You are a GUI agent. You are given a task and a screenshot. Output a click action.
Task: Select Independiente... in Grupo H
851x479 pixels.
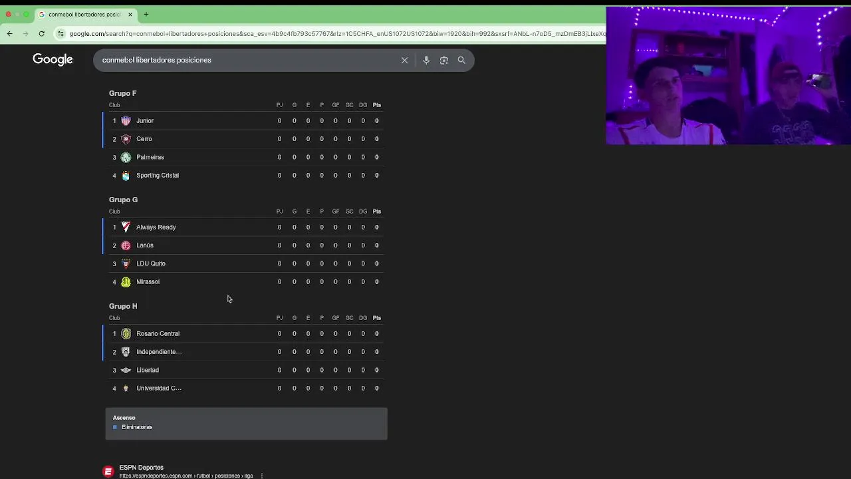click(159, 352)
